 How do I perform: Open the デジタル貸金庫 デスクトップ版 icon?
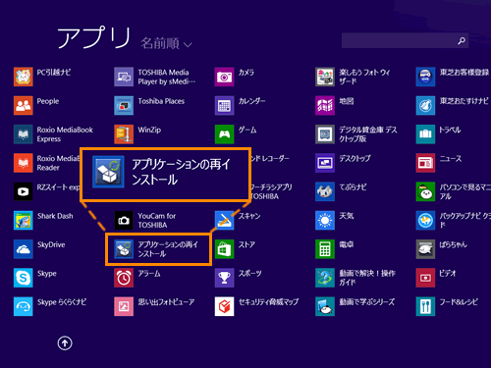[325, 134]
